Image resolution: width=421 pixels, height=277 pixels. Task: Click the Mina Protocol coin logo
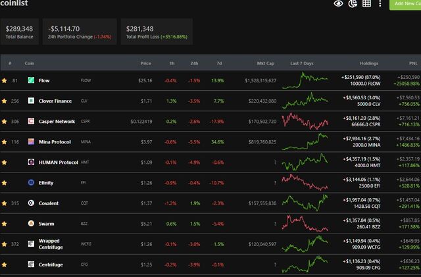31,141
